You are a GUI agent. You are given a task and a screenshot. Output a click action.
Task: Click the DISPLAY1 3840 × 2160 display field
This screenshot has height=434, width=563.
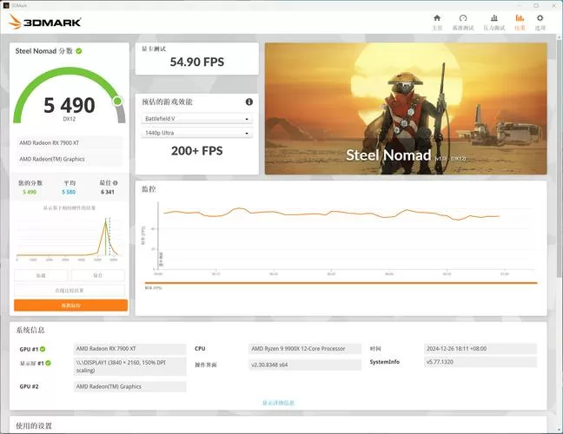tap(130, 366)
